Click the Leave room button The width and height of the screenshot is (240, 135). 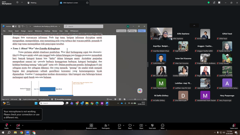234,126
